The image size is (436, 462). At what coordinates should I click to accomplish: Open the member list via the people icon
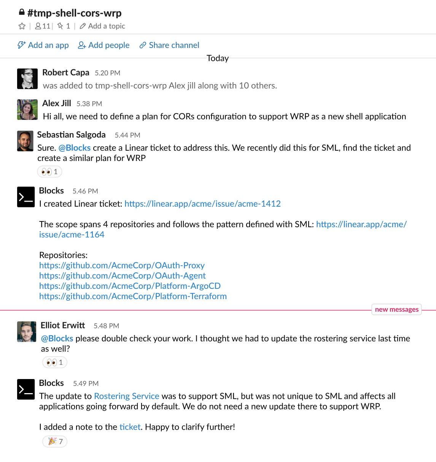(38, 26)
